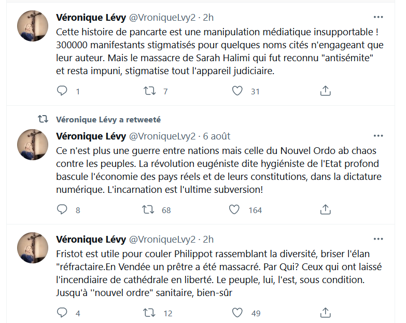Screen dimensions: 406x323
Task: Share the tweet about Philippot
Action: coord(325,313)
